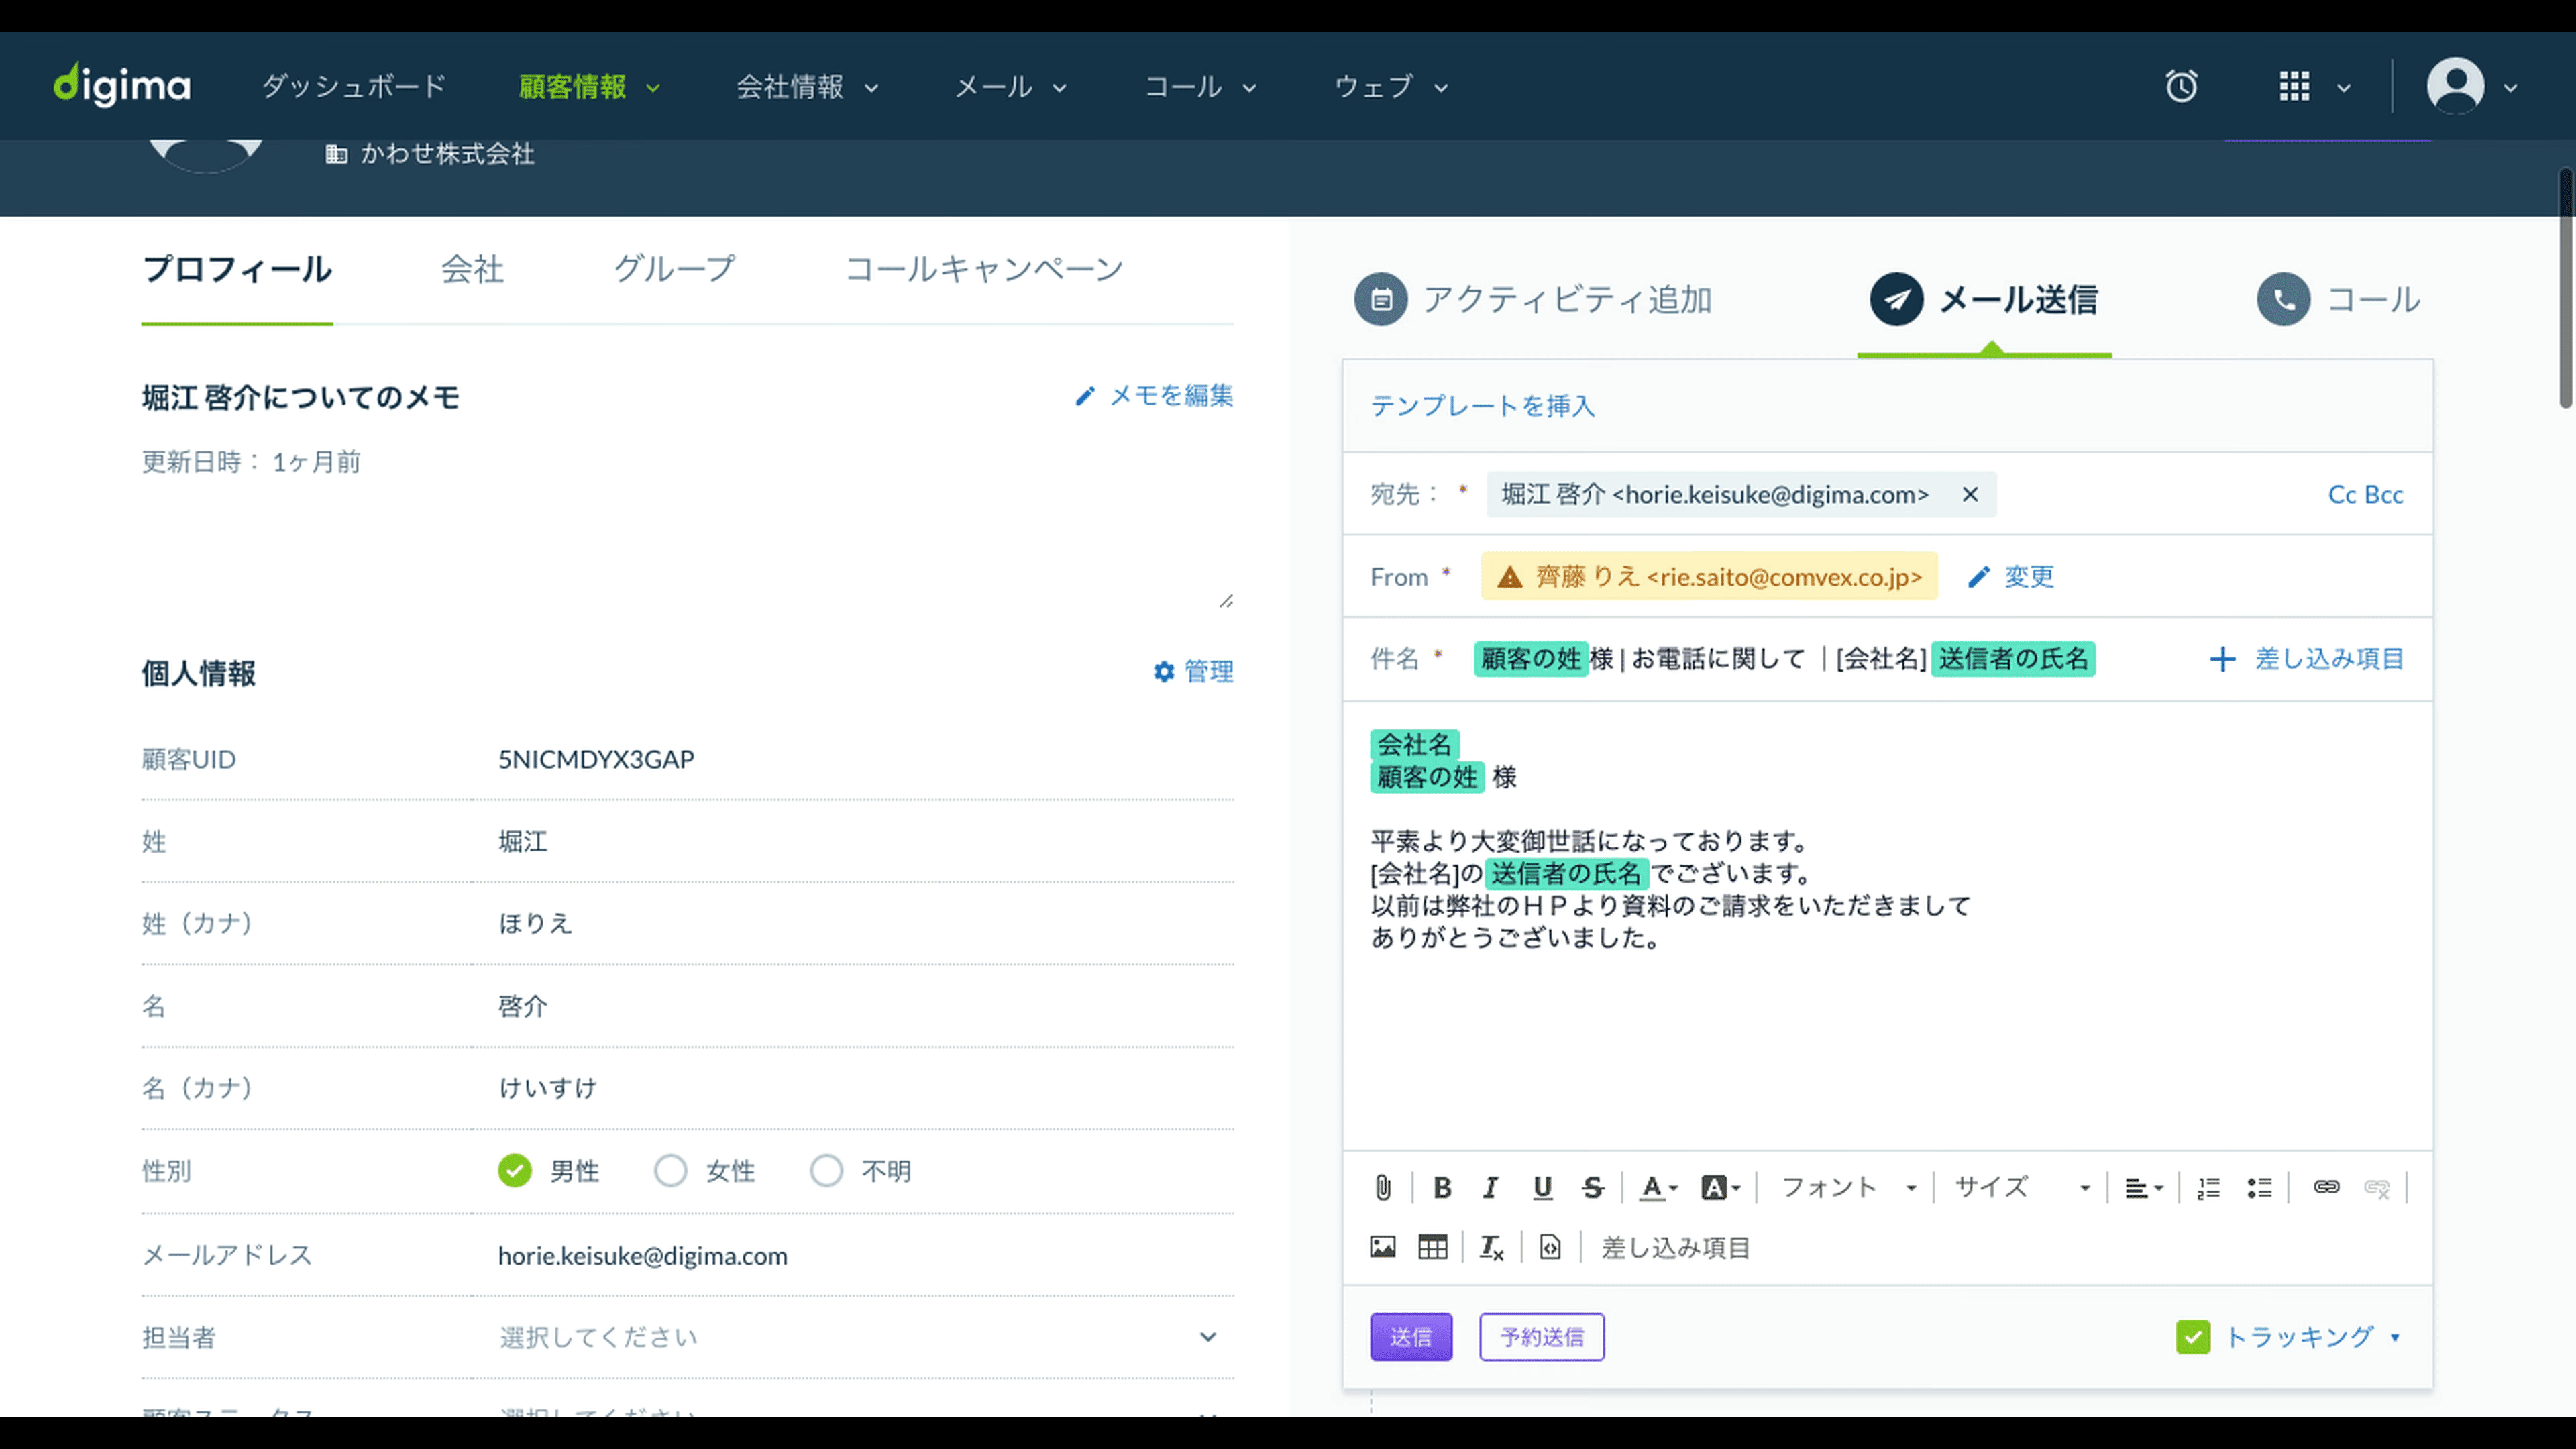The width and height of the screenshot is (2576, 1449).
Task: Click the activity add calendar icon
Action: [x=1381, y=299]
